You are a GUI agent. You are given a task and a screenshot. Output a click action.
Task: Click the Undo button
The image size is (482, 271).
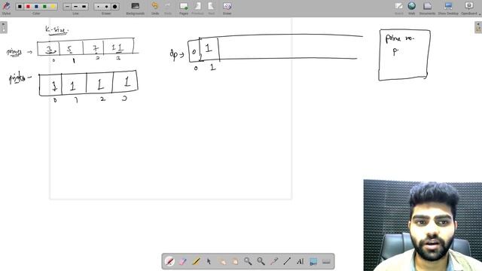(x=155, y=8)
